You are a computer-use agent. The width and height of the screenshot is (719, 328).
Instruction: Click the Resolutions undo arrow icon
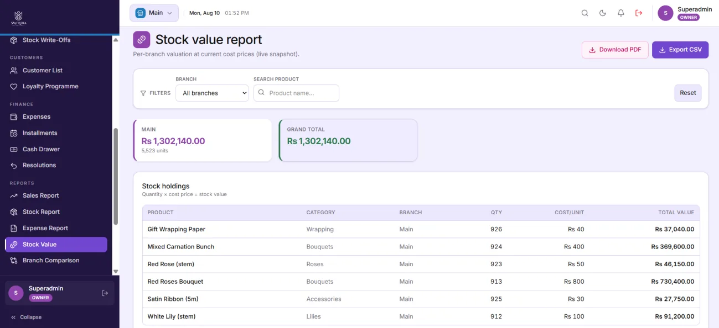click(x=14, y=166)
